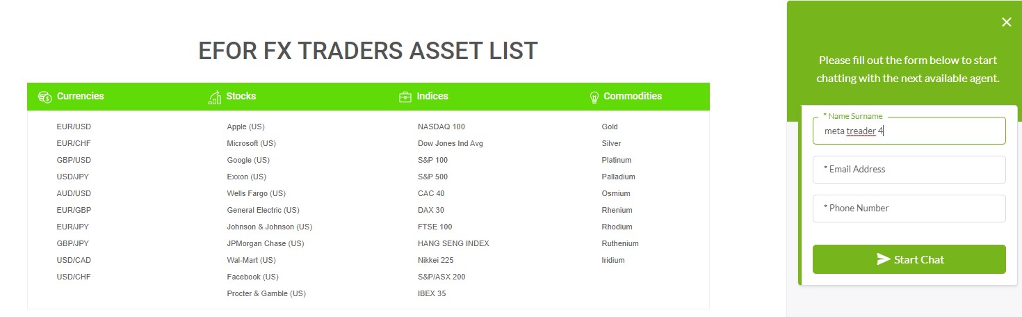
Task: Open the Currencies column header
Action: coord(80,96)
